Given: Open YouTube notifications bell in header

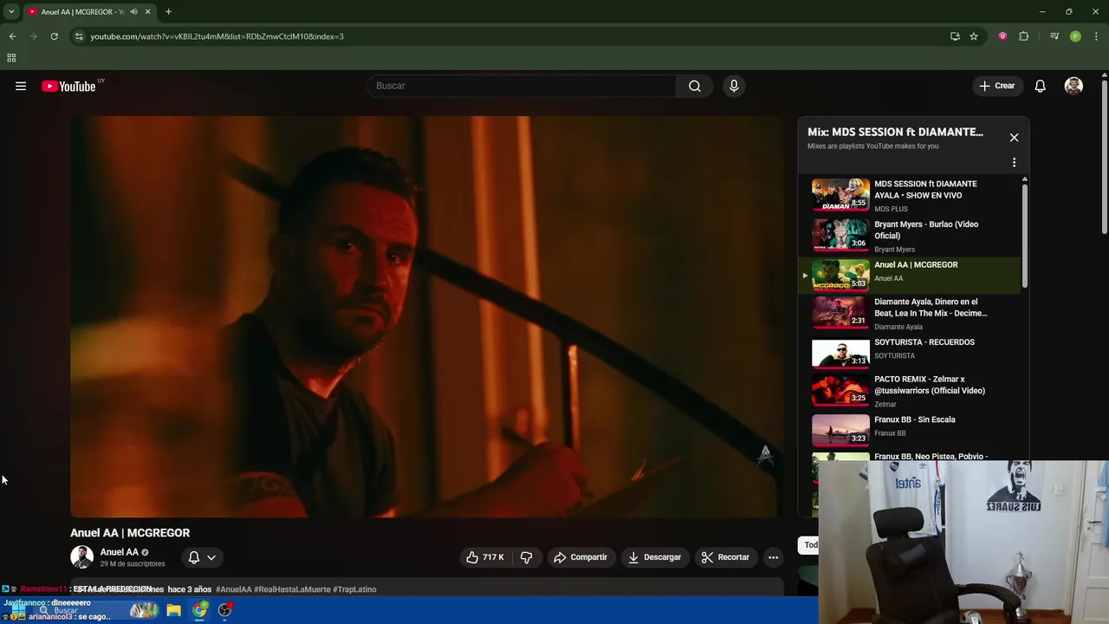Looking at the screenshot, I should pos(1041,86).
